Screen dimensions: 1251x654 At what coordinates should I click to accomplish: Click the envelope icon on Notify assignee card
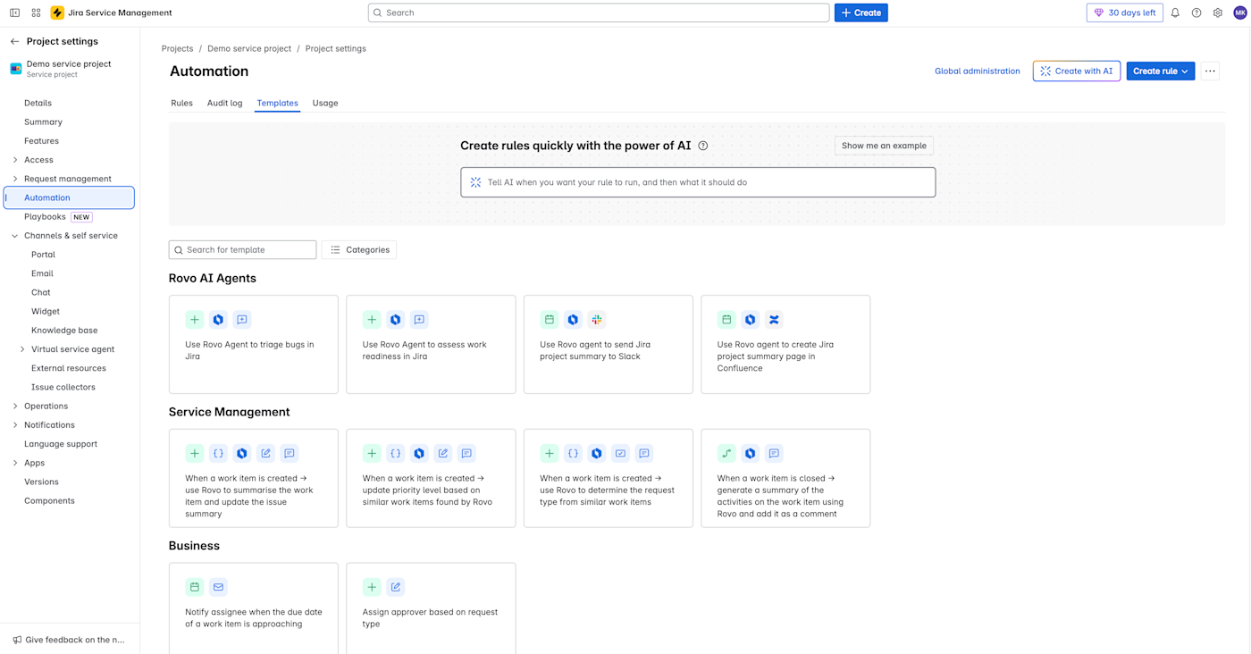point(218,587)
